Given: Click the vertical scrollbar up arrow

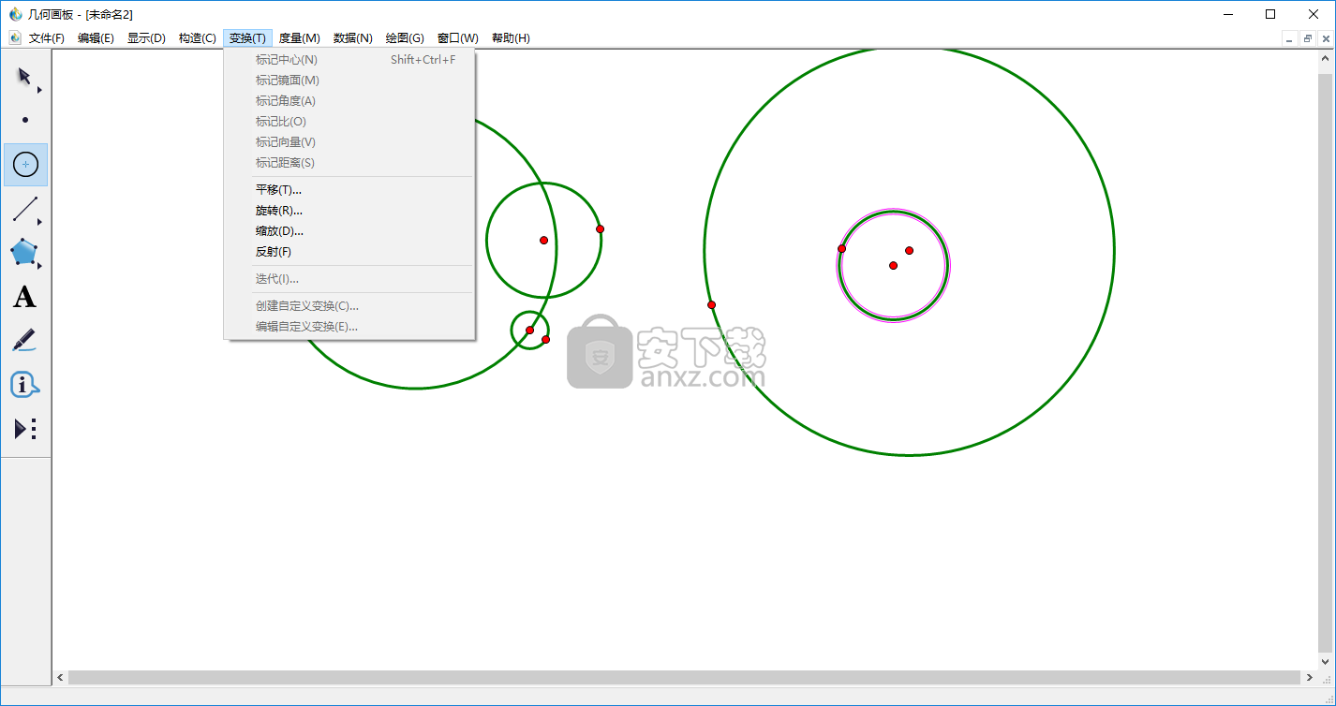Looking at the screenshot, I should (1326, 60).
